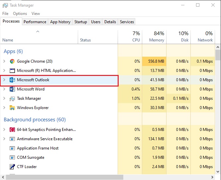Sort processes by CPU column
This screenshot has width=221, height=180.
pyautogui.click(x=130, y=37)
